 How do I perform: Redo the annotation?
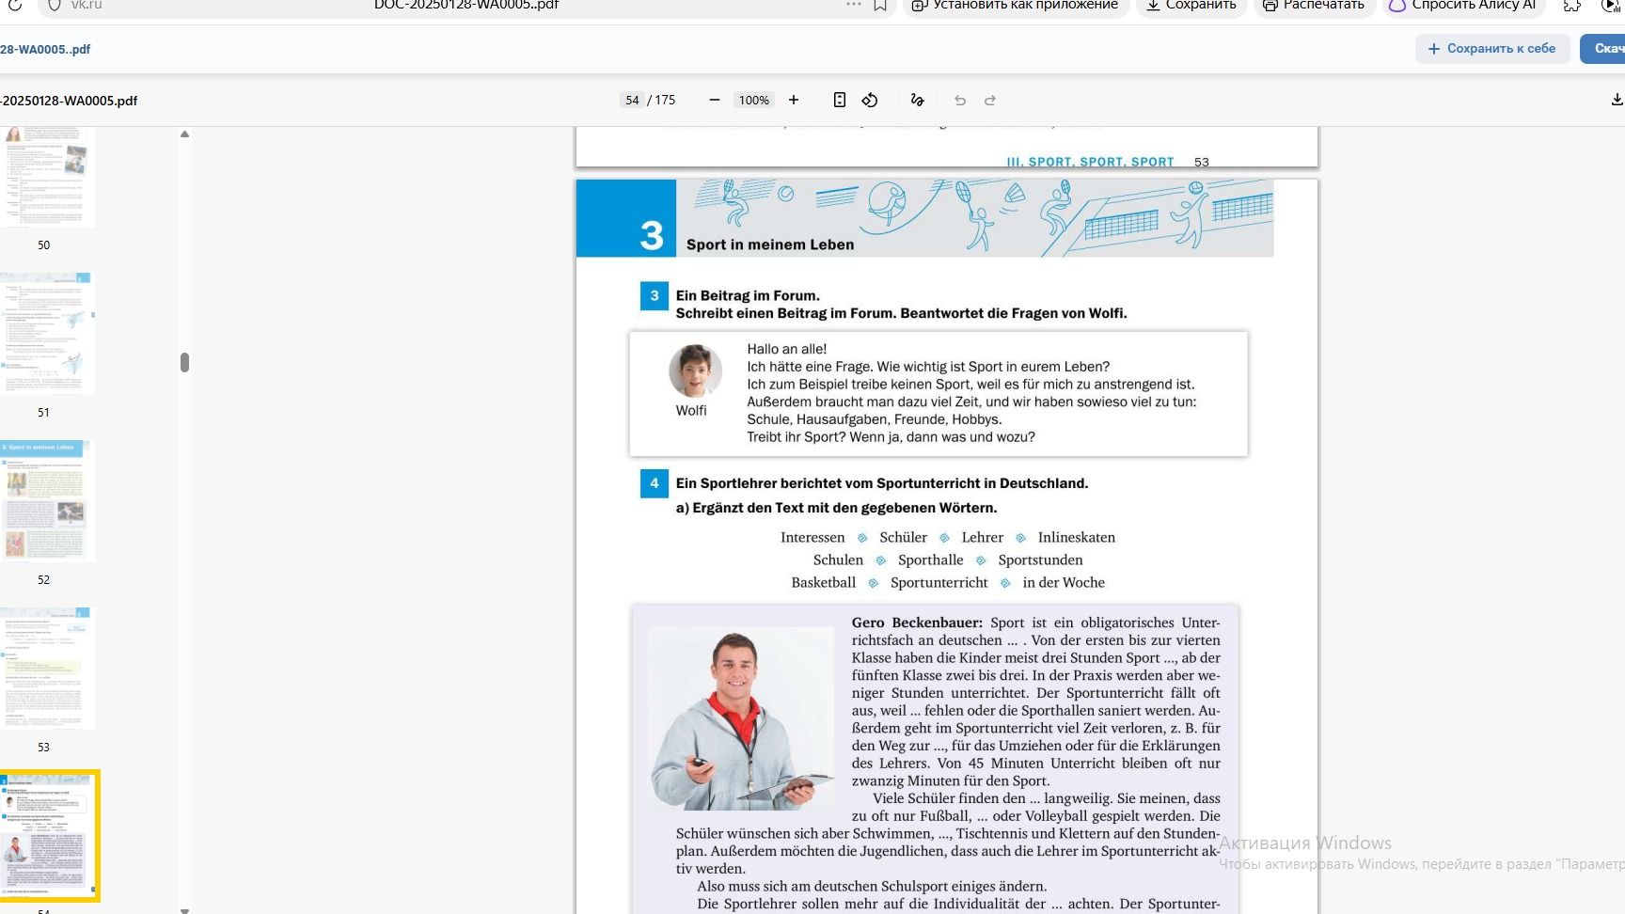click(990, 100)
